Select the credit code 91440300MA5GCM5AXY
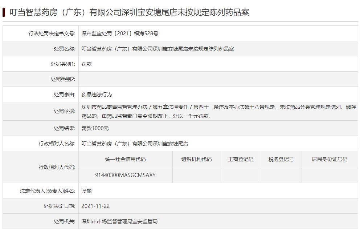The image size is (360, 229). coord(125,175)
